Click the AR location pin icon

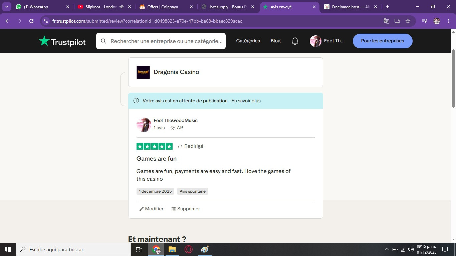tap(173, 128)
